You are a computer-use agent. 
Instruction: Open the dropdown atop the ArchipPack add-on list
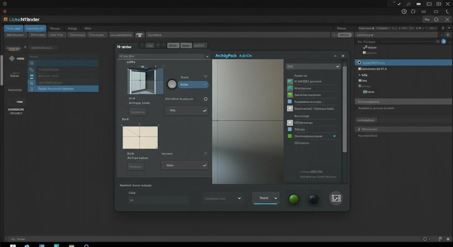[313, 66]
